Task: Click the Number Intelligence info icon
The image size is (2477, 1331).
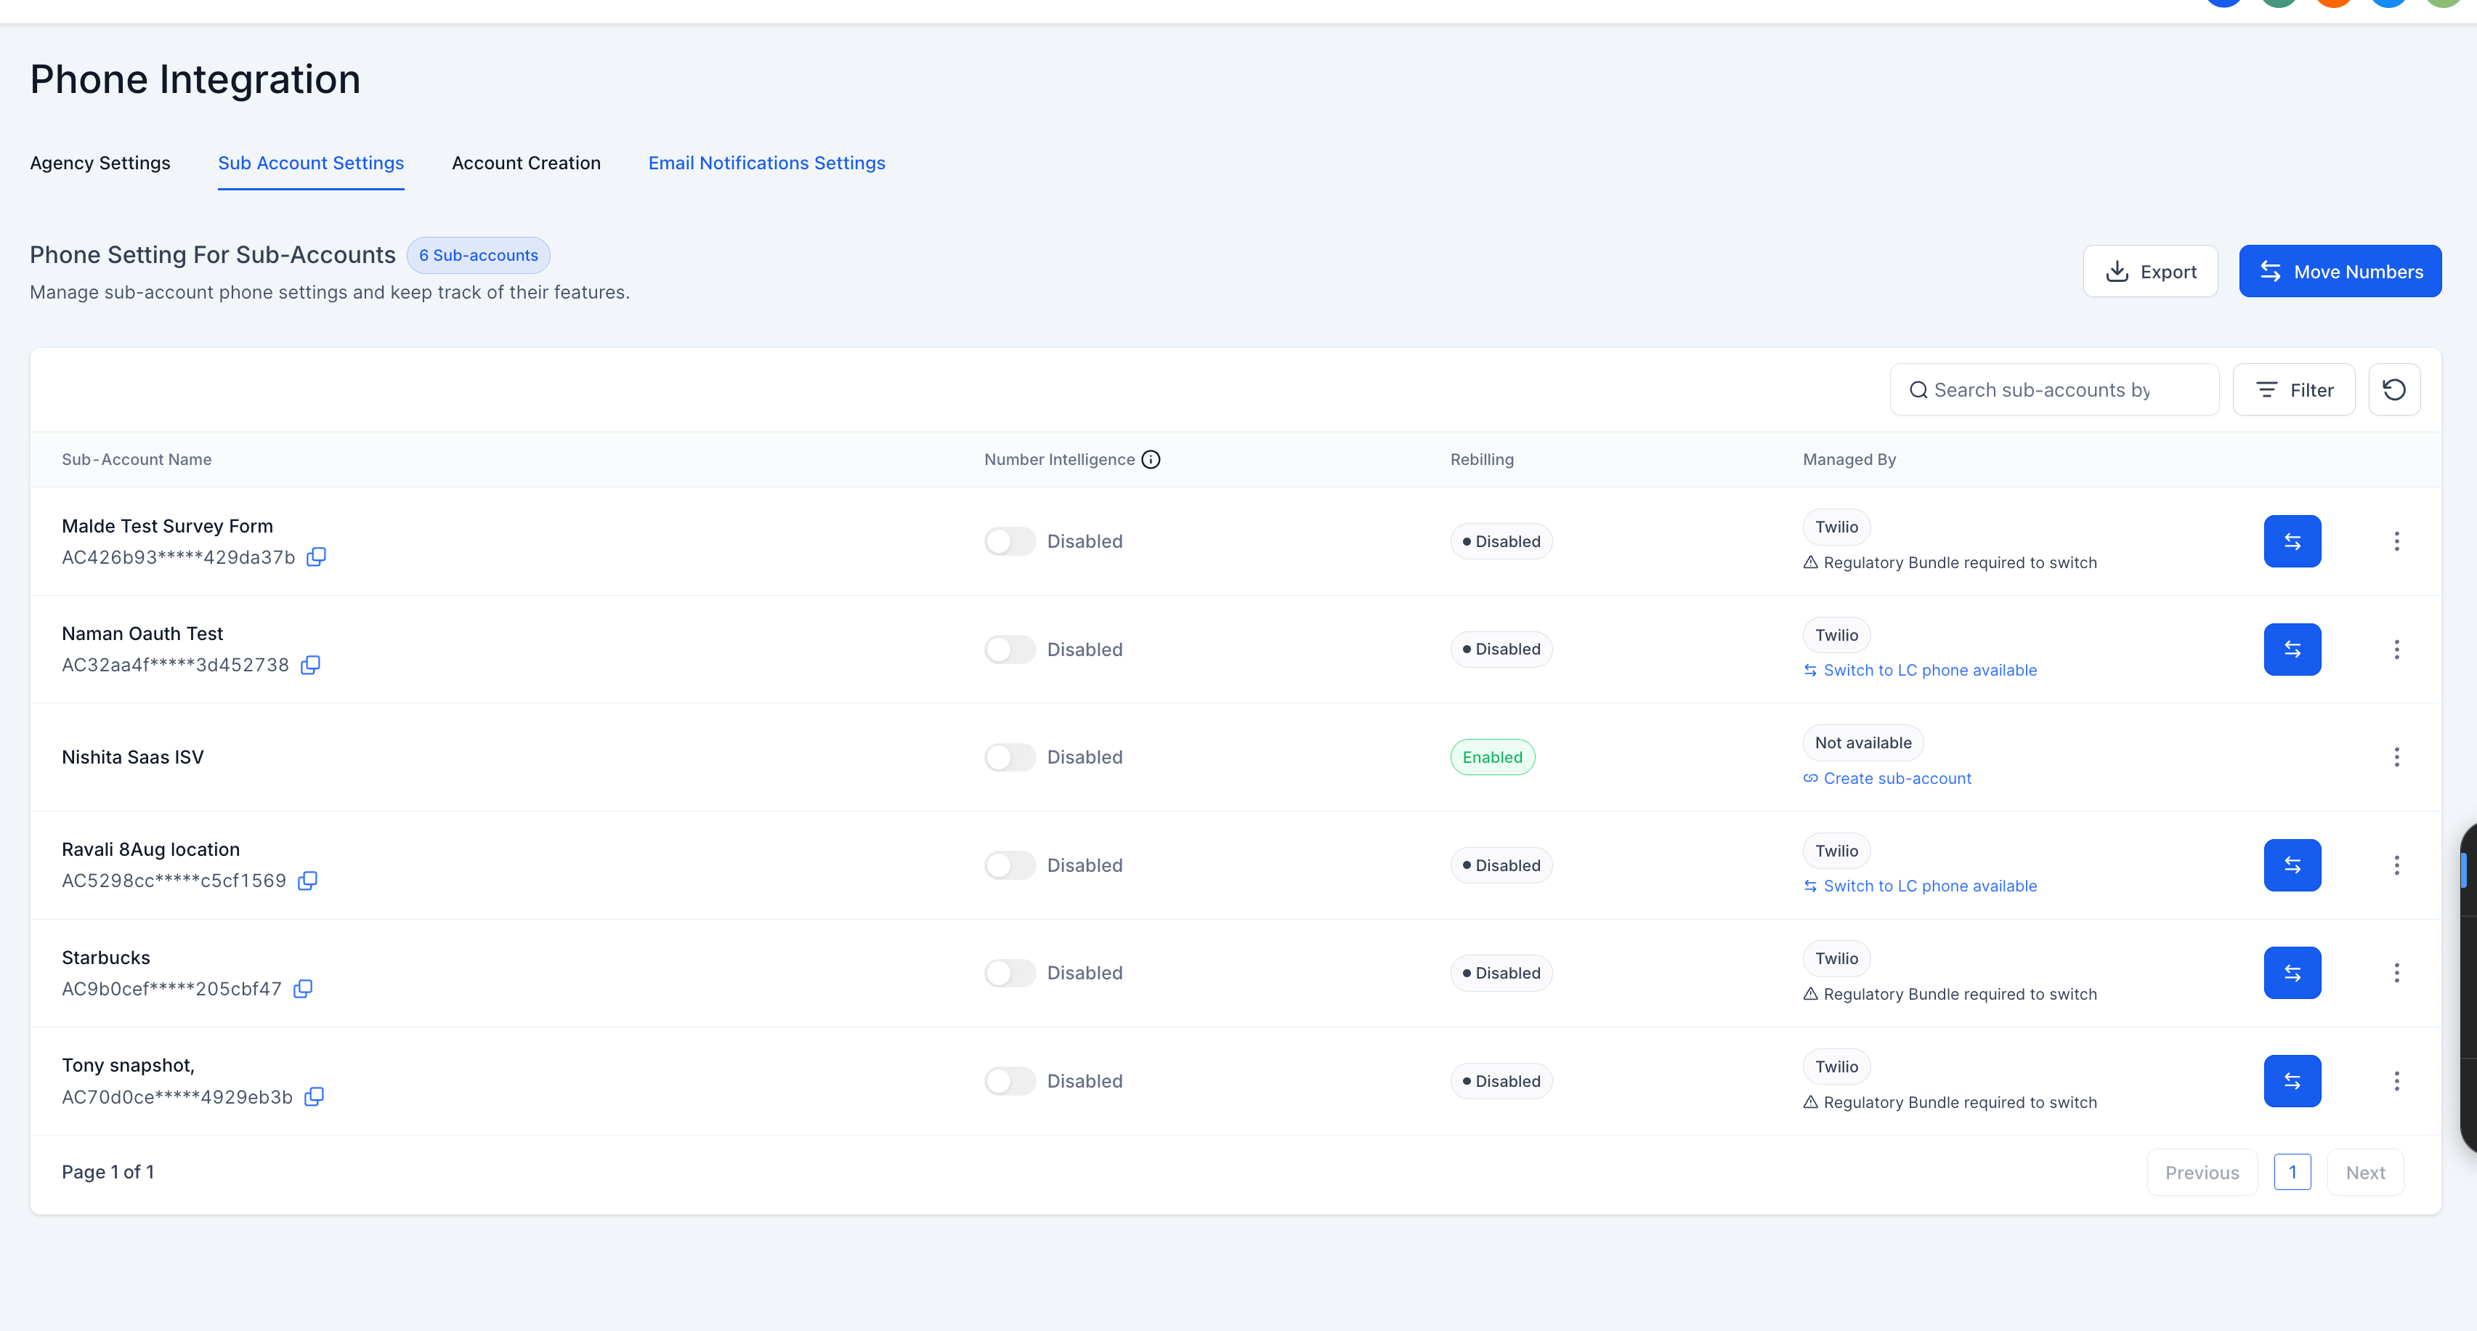Action: pos(1151,460)
